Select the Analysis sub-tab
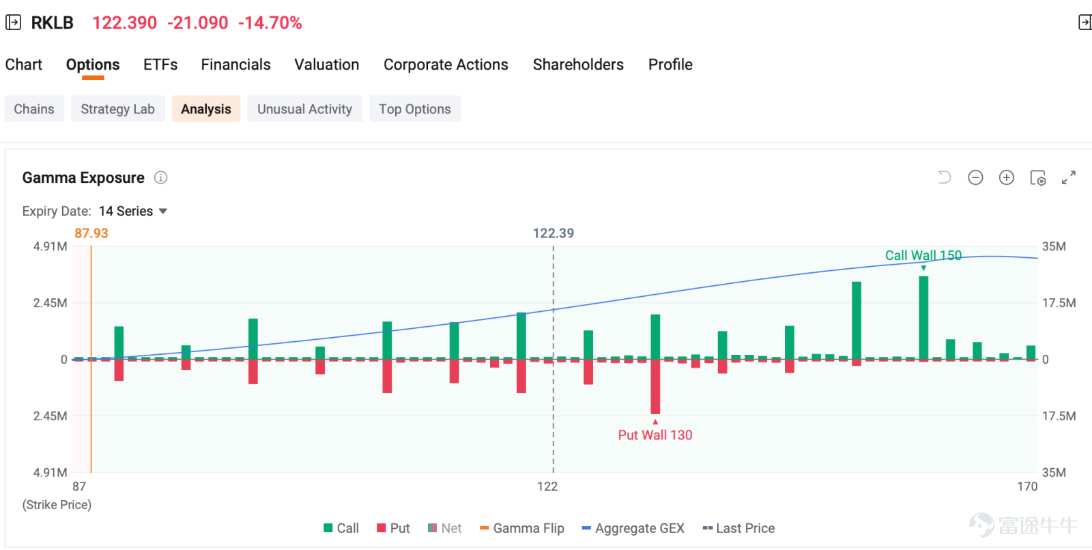This screenshot has height=550, width=1092. point(206,109)
